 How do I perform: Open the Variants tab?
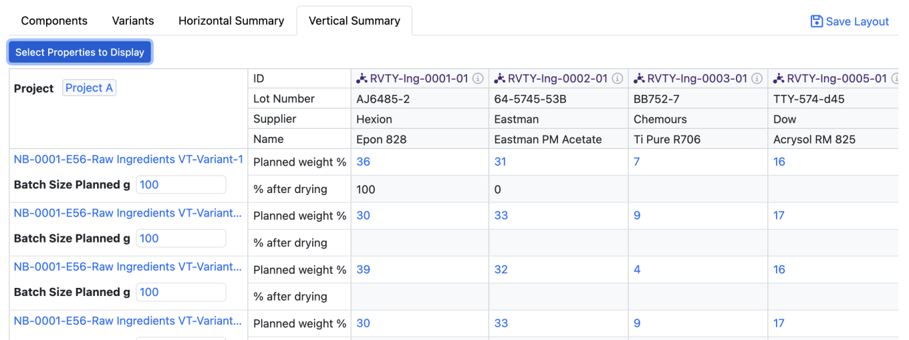click(133, 21)
